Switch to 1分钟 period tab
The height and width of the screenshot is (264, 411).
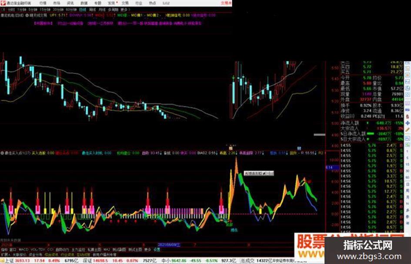[21, 10]
